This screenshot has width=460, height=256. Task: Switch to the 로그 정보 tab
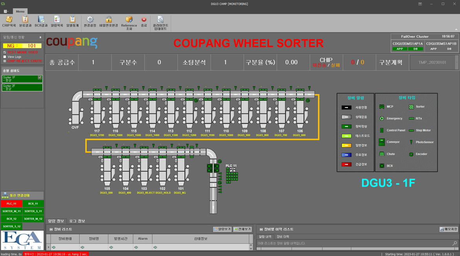77,221
